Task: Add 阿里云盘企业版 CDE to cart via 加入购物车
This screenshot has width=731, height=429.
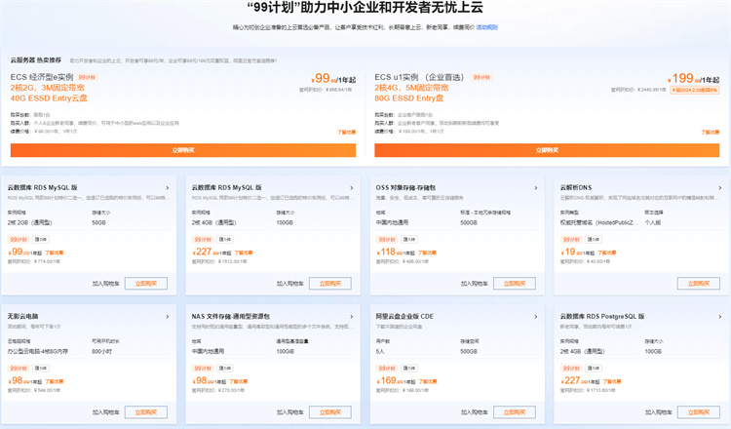Action: [x=474, y=412]
